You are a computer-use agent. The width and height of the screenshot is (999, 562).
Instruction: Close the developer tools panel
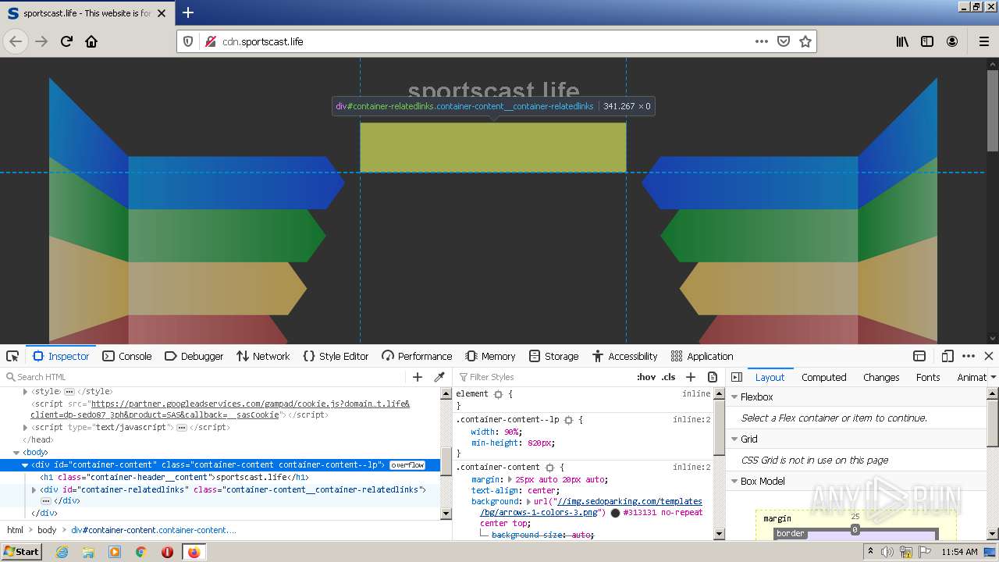(x=989, y=356)
